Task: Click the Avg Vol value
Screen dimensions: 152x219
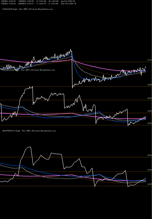Action: click(x=68, y=1)
